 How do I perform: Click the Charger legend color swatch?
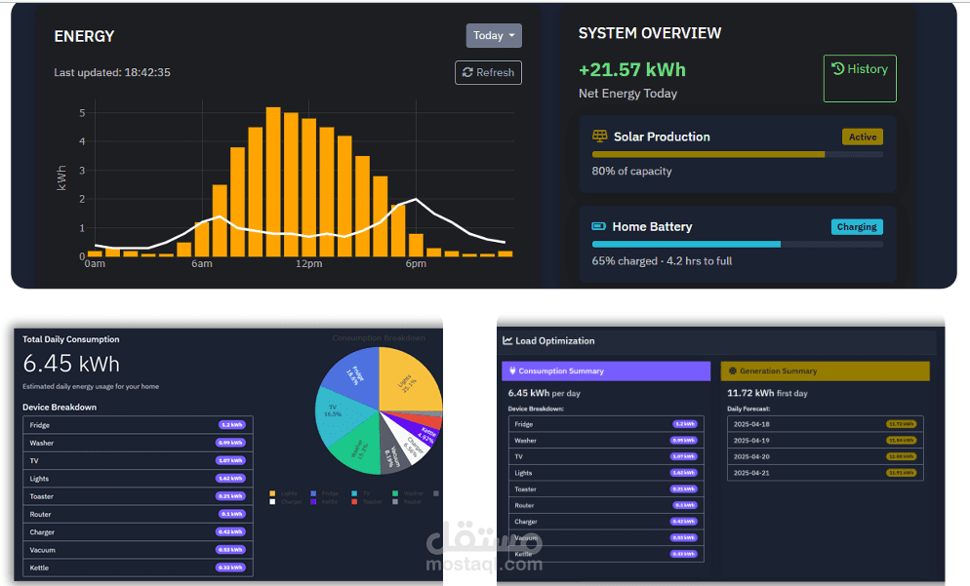click(272, 501)
